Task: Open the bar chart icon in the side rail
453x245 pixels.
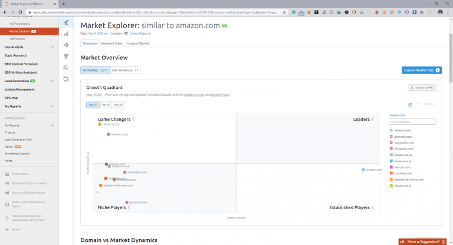Action: [66, 34]
